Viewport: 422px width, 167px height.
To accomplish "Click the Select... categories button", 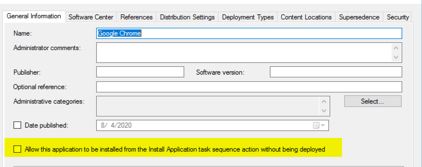I will coord(373,101).
